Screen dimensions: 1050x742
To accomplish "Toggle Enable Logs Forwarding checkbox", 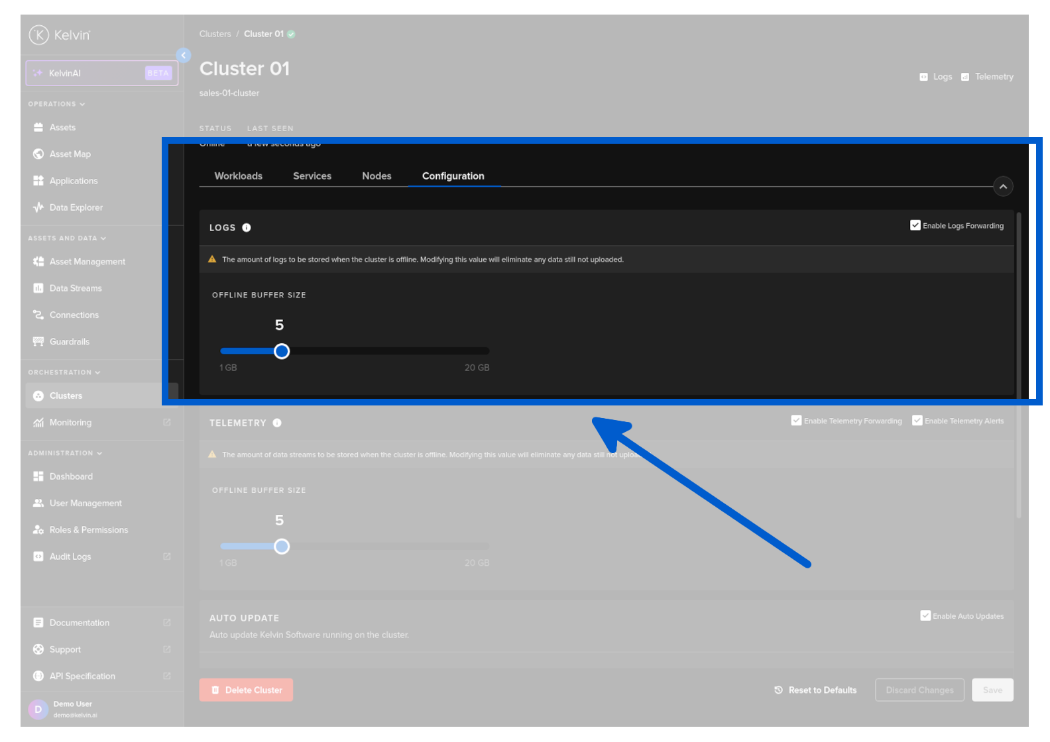I will click(x=915, y=226).
